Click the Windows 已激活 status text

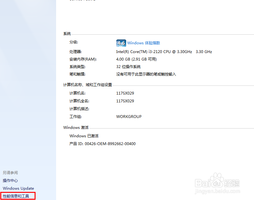pyautogui.click(x=84, y=136)
